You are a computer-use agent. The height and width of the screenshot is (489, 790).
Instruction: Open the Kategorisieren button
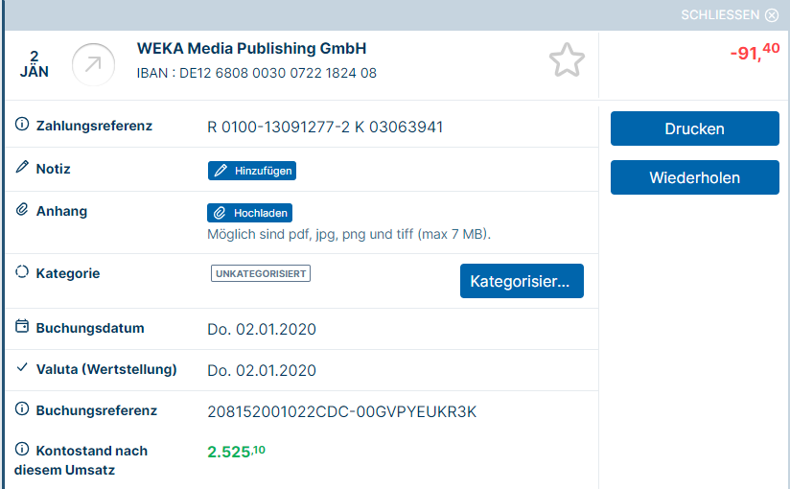[x=522, y=281]
